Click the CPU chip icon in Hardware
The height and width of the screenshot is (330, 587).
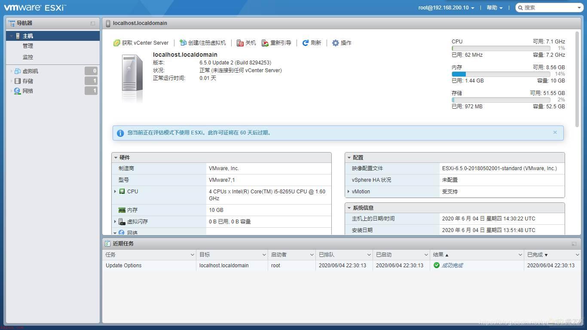(122, 192)
